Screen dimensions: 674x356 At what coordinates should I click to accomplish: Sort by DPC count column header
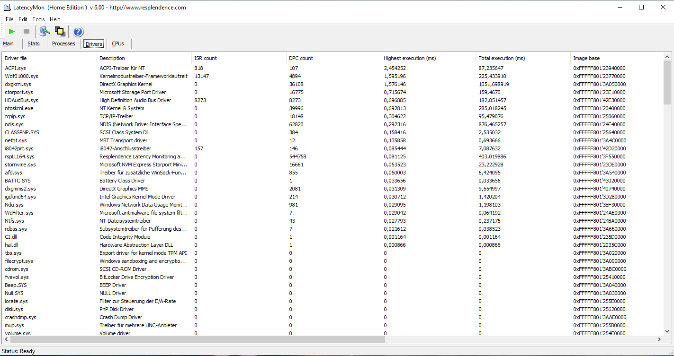333,58
